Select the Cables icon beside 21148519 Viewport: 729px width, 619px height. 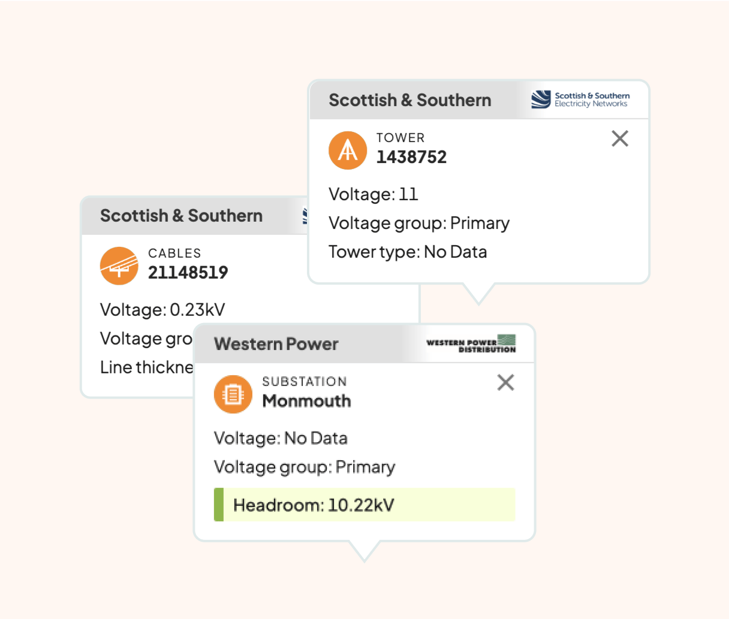click(x=118, y=265)
